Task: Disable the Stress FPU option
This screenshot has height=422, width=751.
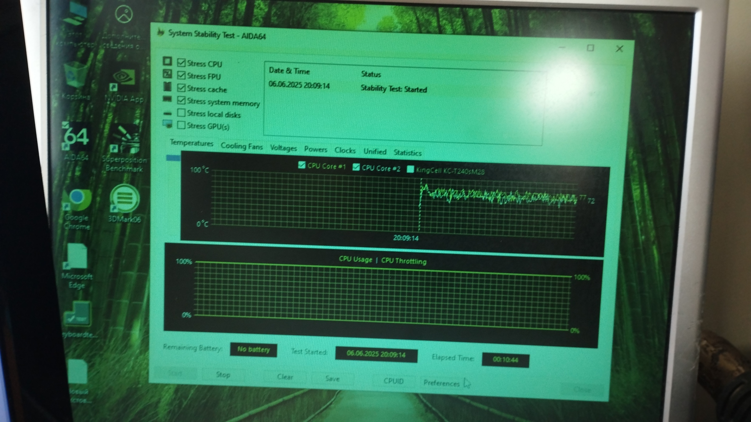Action: 181,75
